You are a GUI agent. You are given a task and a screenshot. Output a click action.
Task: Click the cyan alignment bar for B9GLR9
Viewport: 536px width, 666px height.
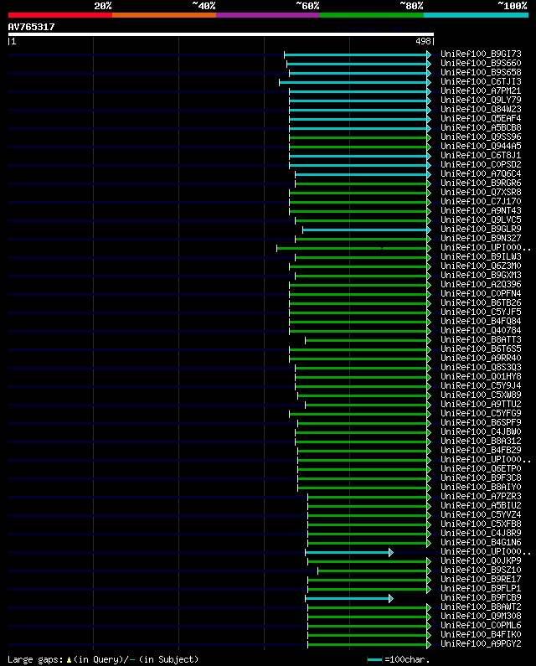[367, 230]
